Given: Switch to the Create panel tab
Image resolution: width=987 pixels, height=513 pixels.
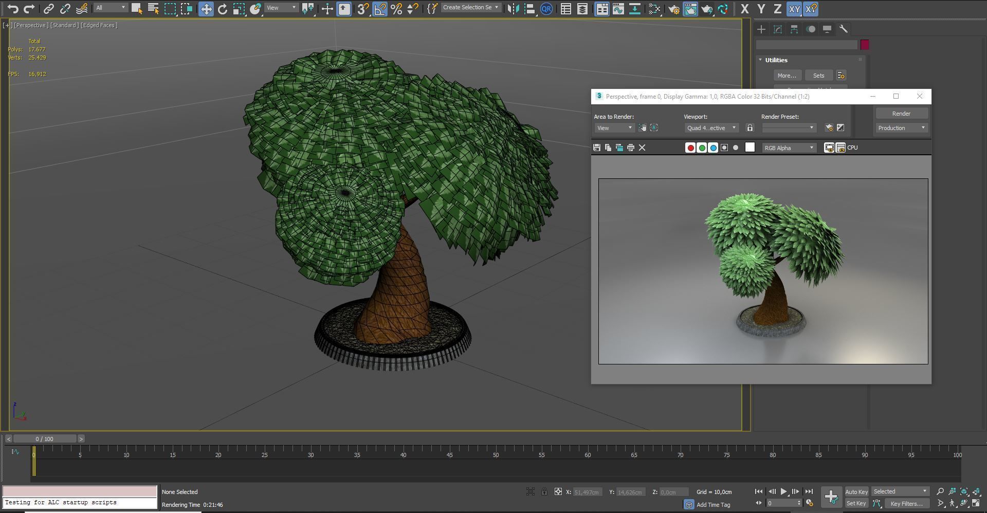Looking at the screenshot, I should [761, 29].
